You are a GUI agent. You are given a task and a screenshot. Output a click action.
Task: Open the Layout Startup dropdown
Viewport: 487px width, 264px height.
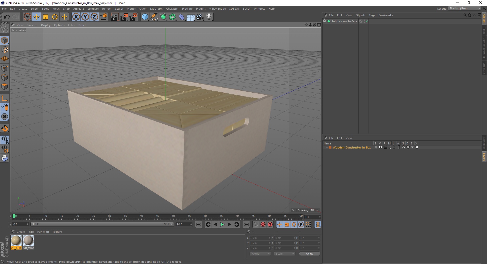coord(465,9)
